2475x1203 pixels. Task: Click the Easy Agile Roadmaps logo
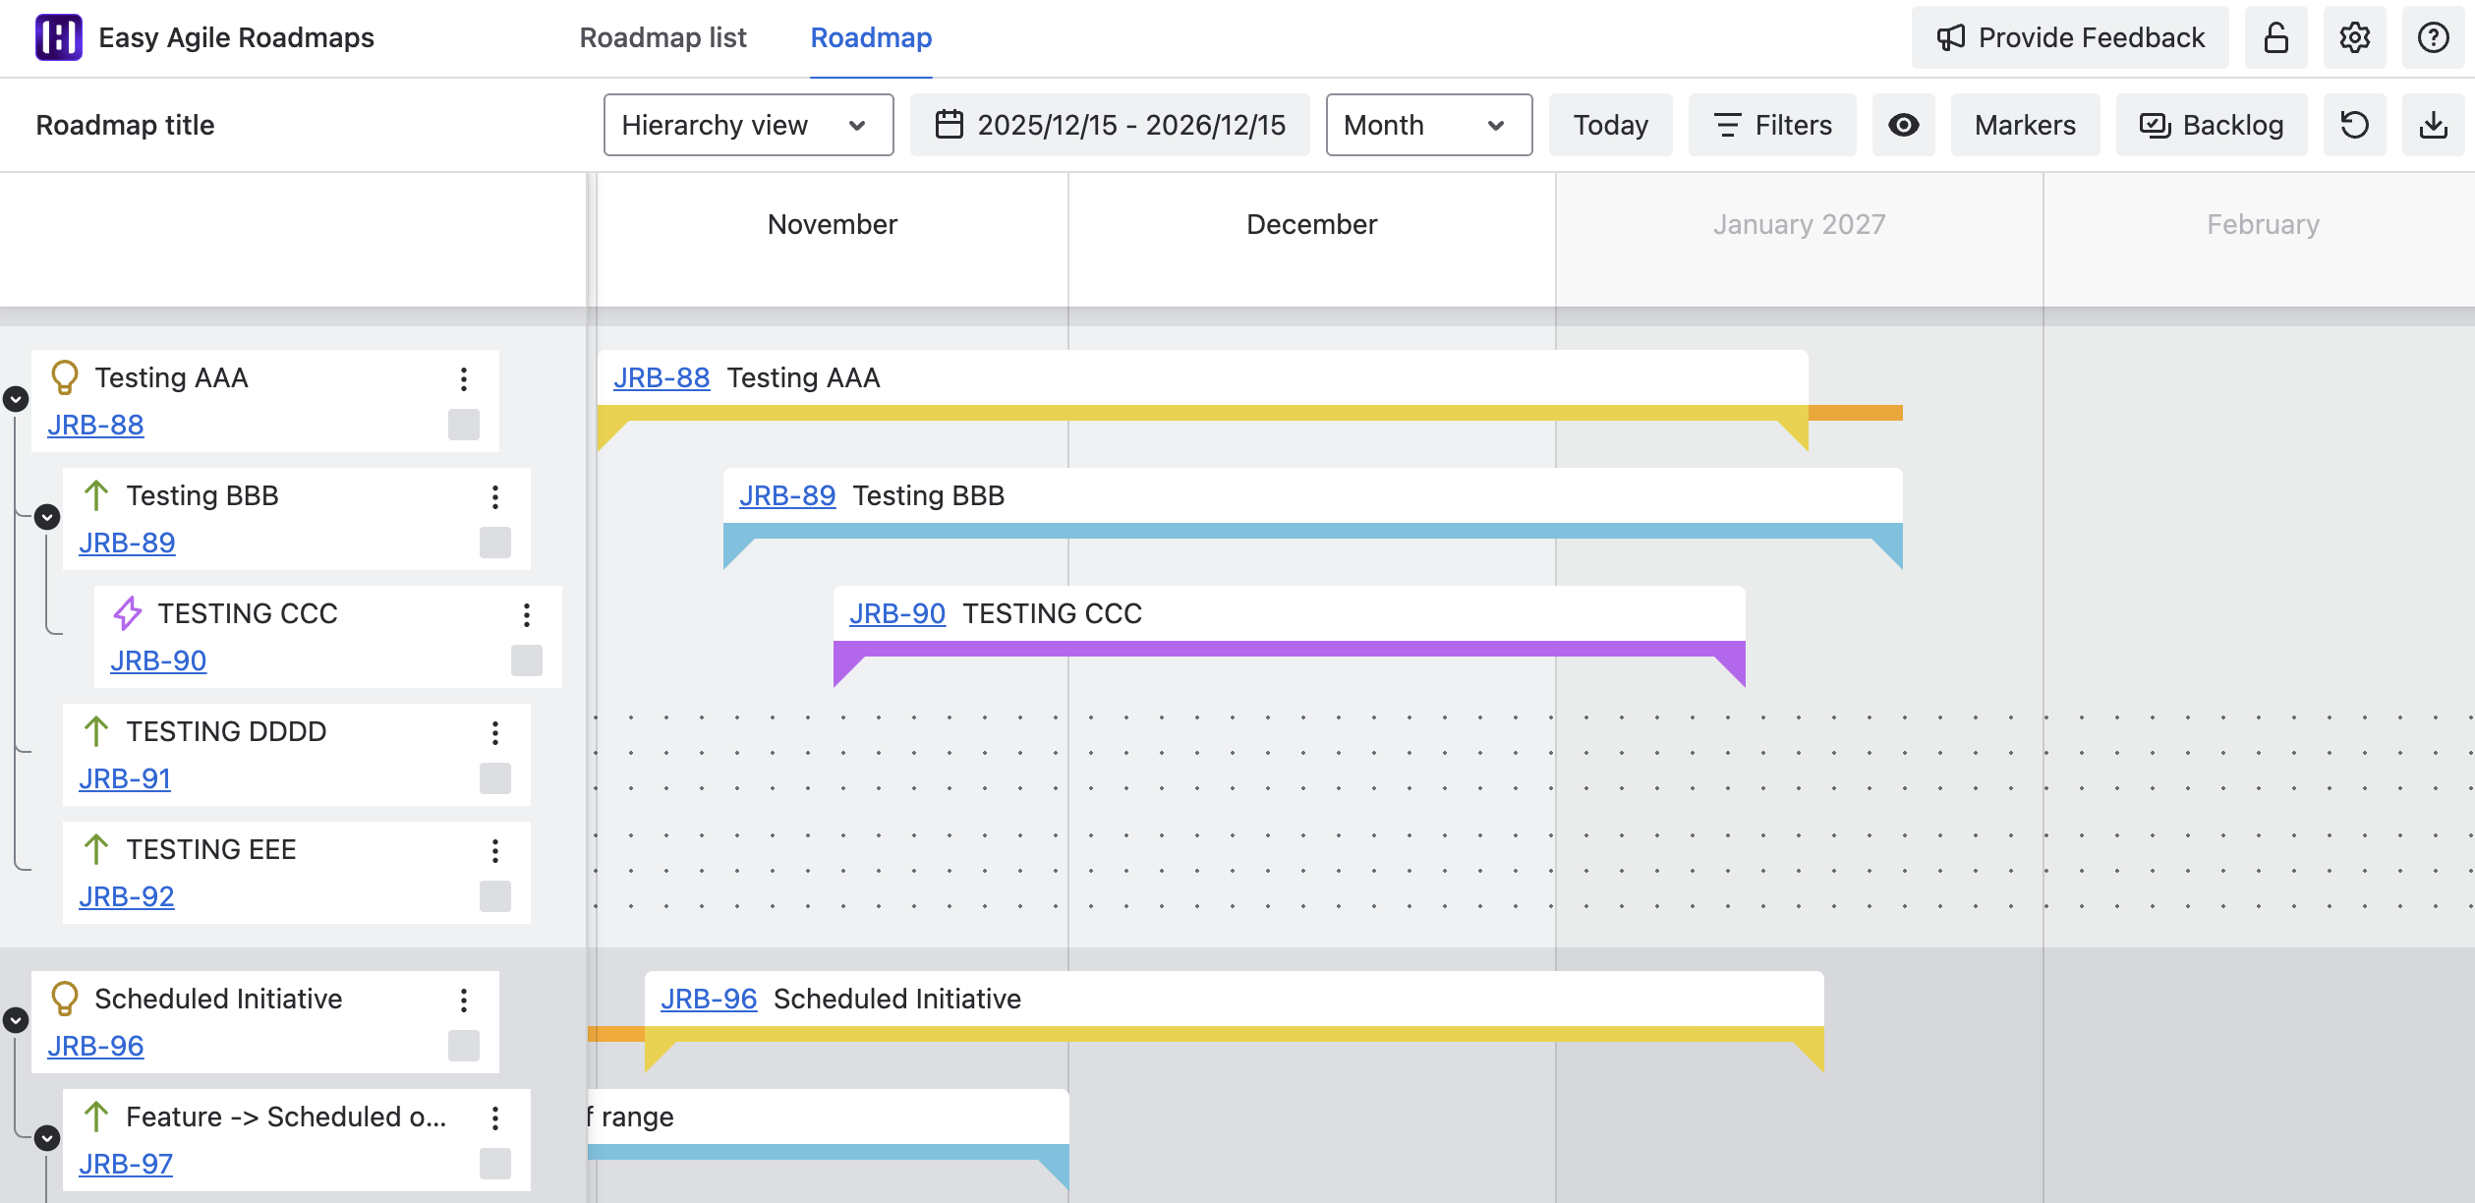pyautogui.click(x=59, y=37)
